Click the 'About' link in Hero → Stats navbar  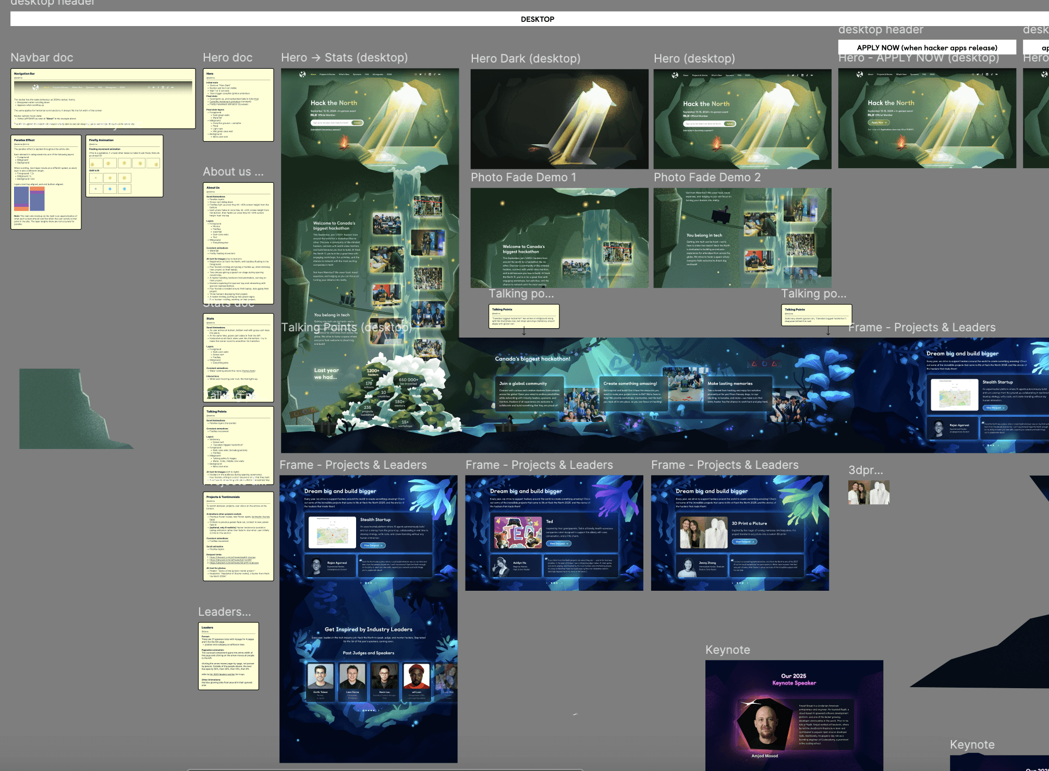313,74
